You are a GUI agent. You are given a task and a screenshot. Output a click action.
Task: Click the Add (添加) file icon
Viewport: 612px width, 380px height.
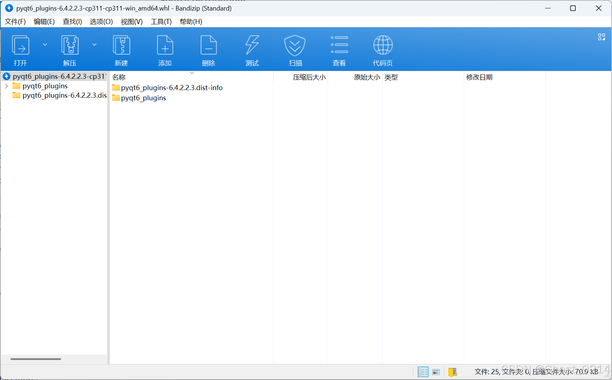pos(165,45)
